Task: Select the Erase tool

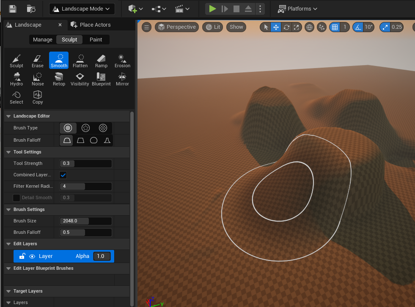Action: click(38, 60)
